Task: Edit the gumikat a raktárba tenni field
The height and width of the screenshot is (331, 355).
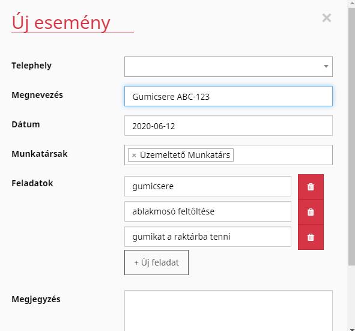Action: point(208,237)
